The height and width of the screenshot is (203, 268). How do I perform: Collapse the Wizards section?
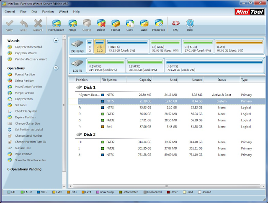tap(56, 40)
